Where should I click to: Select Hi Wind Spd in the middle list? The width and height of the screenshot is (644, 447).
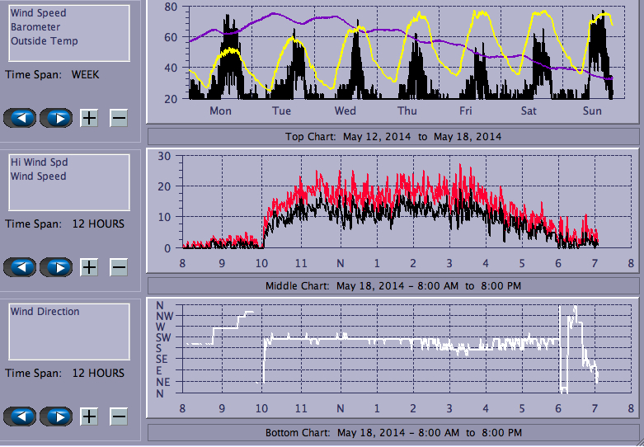click(x=38, y=162)
